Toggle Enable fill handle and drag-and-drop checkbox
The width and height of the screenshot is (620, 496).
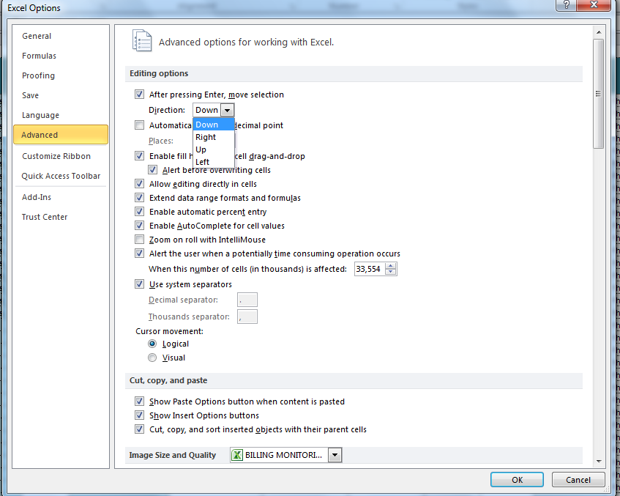coord(139,156)
